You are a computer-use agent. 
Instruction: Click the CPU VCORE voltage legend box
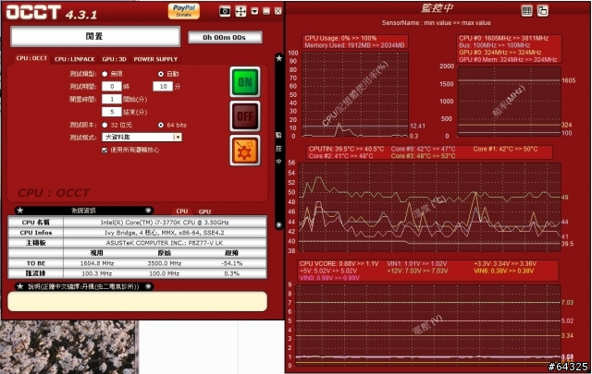coord(428,271)
